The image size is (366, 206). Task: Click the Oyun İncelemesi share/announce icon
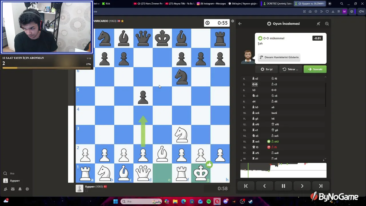tap(318, 24)
